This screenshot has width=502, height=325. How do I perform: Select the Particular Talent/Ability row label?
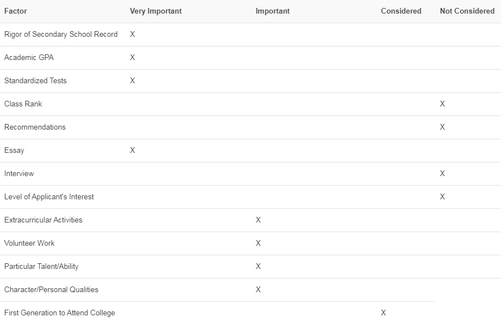point(41,266)
